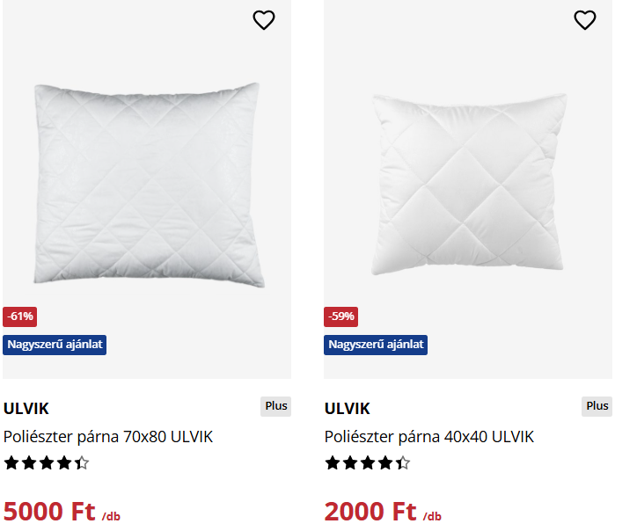Click the half-filled fifth star on 40x40 pillow
The width and height of the screenshot is (637, 531).
pos(403,463)
